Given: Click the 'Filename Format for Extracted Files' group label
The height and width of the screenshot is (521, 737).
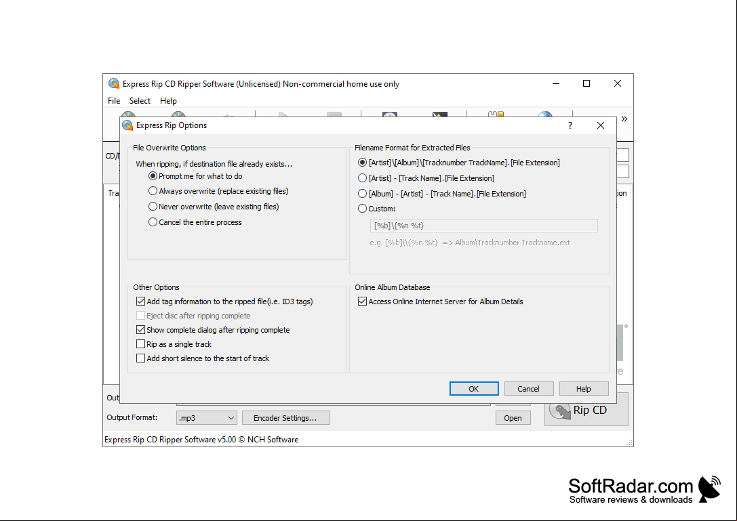Looking at the screenshot, I should click(x=412, y=148).
